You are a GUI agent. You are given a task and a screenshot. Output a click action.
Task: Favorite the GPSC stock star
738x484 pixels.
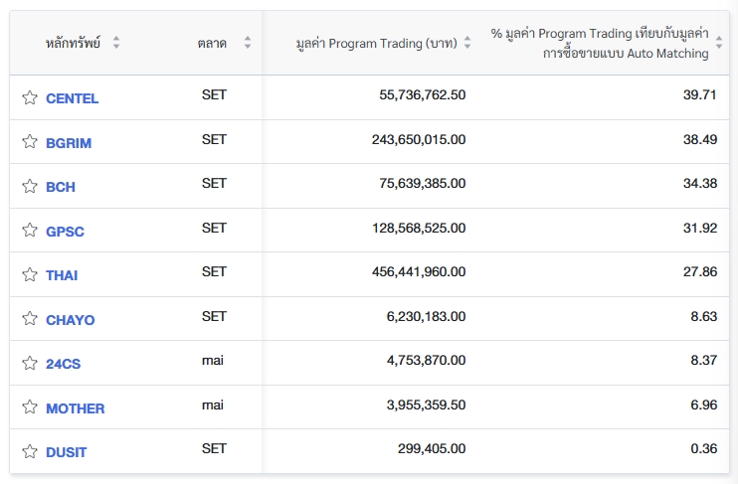pyautogui.click(x=30, y=231)
